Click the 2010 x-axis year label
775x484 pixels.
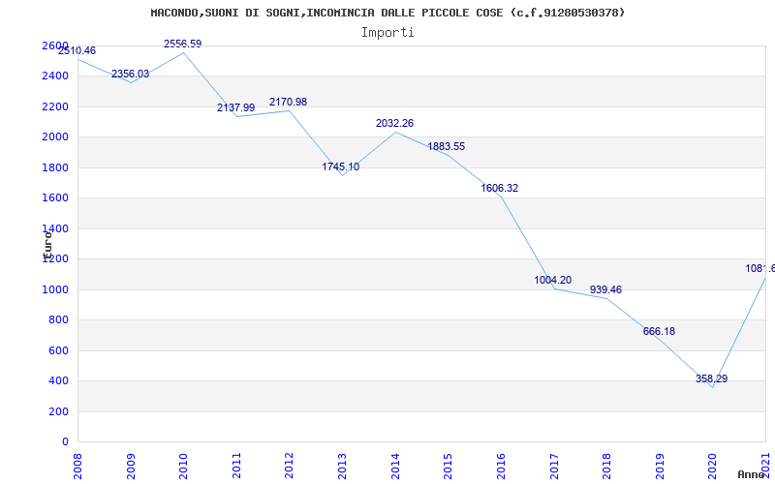coord(183,467)
